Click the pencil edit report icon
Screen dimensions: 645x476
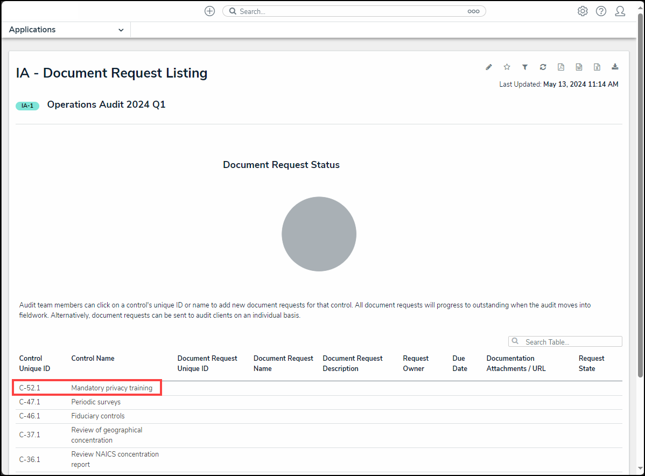(x=489, y=67)
